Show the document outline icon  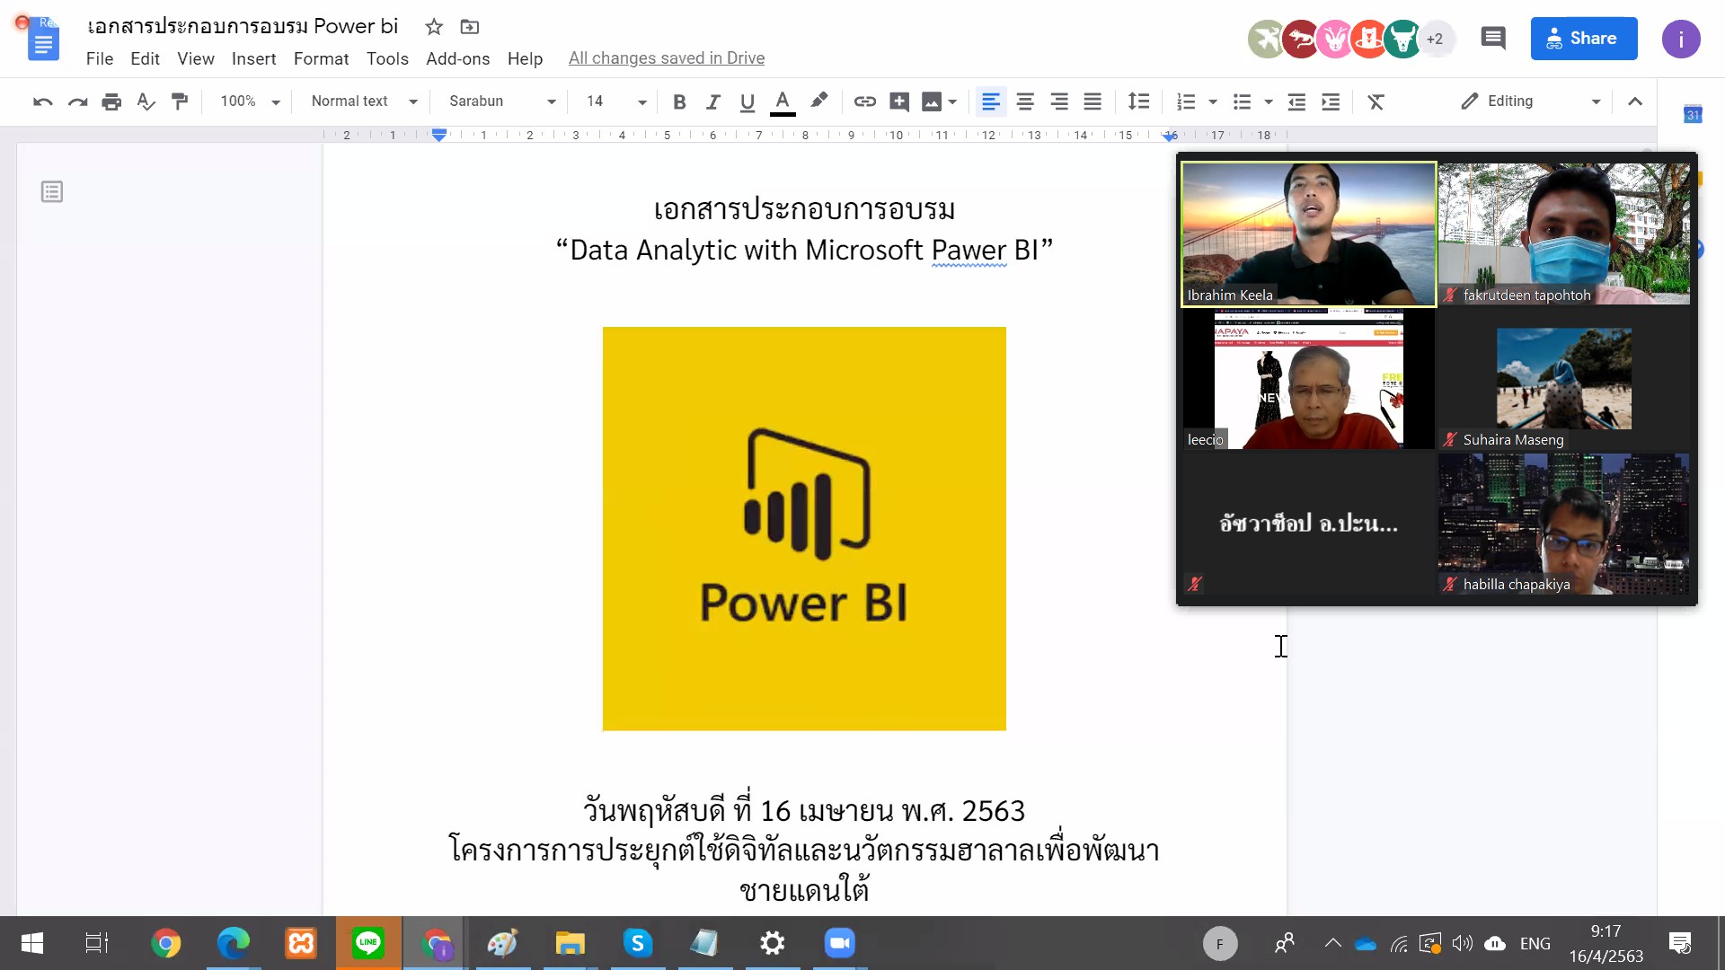tap(52, 191)
